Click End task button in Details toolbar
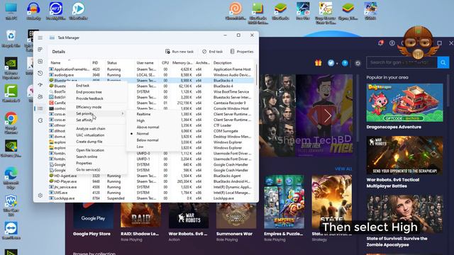Image resolution: width=454 pixels, height=255 pixels. click(213, 52)
